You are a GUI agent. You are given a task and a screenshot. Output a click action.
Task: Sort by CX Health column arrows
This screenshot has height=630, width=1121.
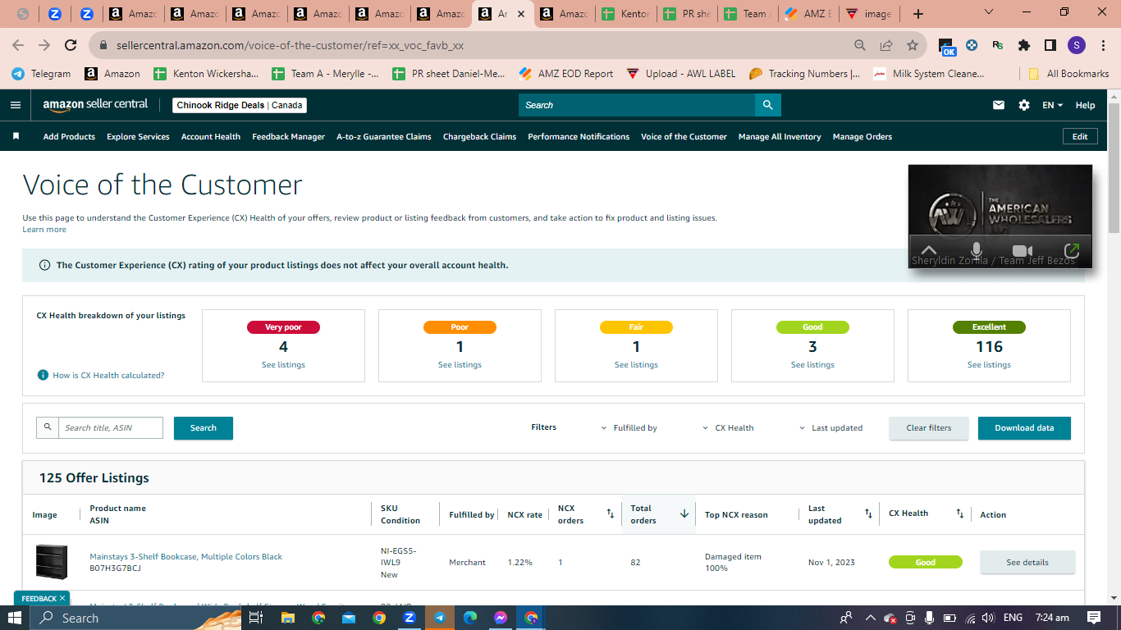click(x=959, y=514)
